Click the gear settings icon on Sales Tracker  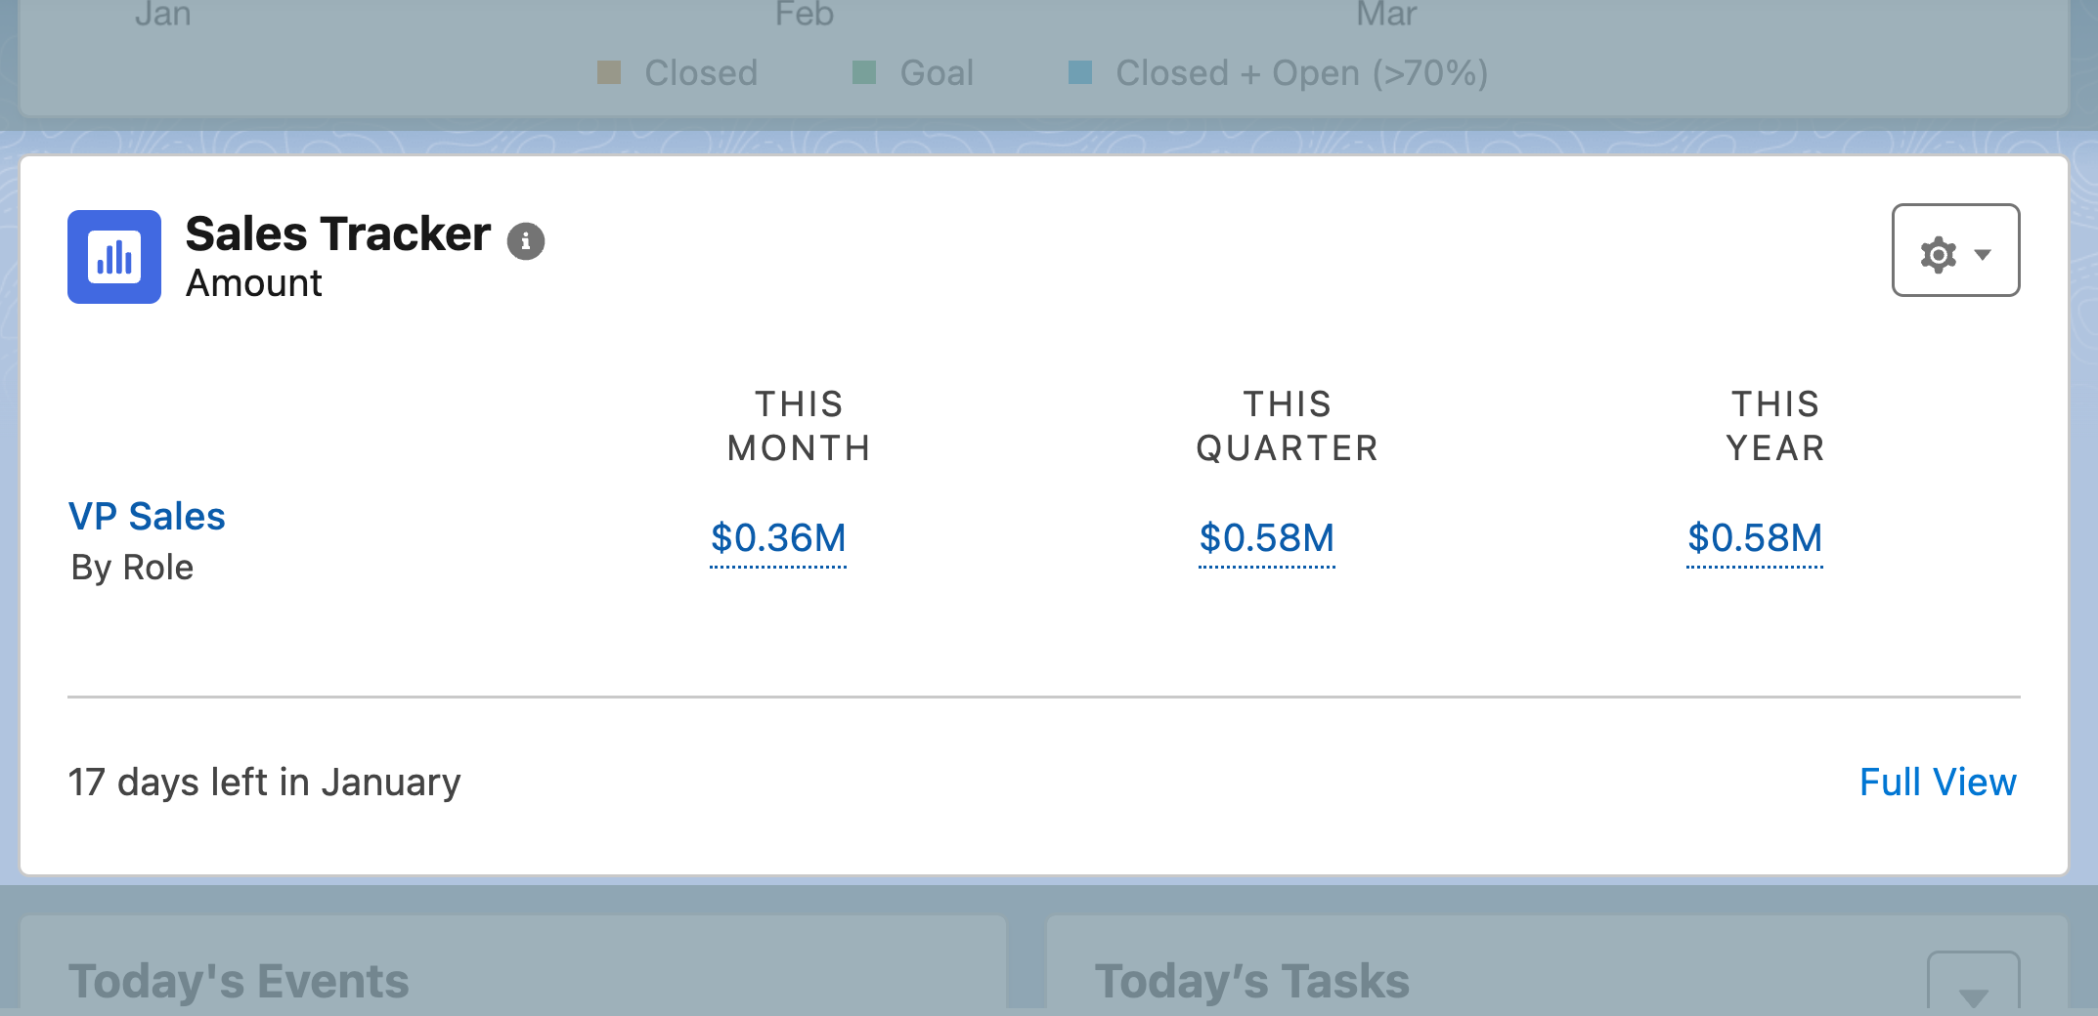tap(1939, 252)
